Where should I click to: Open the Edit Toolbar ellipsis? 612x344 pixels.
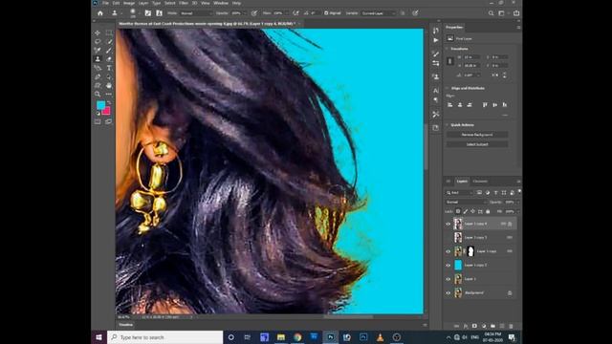tap(108, 94)
